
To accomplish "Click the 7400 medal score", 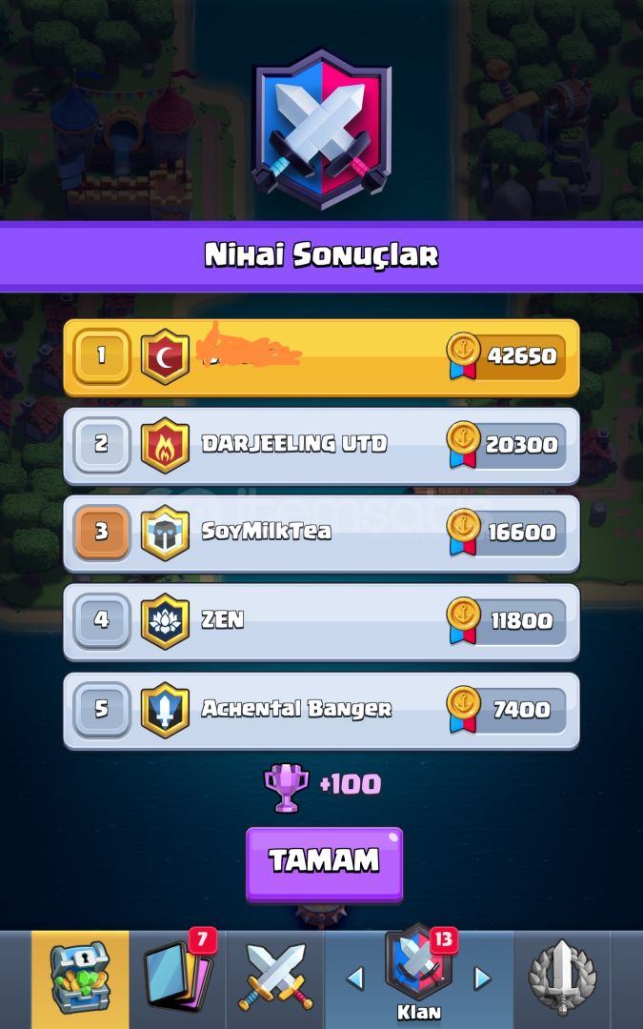I will tap(506, 710).
